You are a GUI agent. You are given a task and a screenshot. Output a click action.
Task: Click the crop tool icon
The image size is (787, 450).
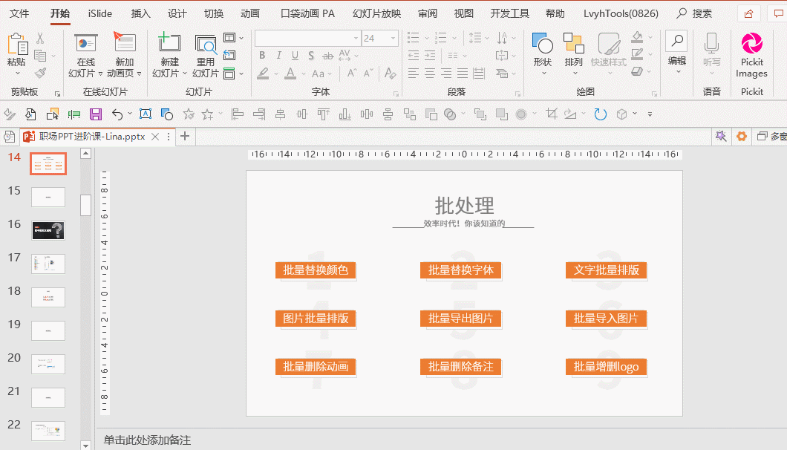(x=551, y=114)
